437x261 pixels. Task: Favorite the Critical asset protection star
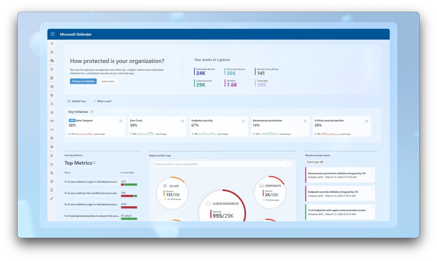(367, 121)
